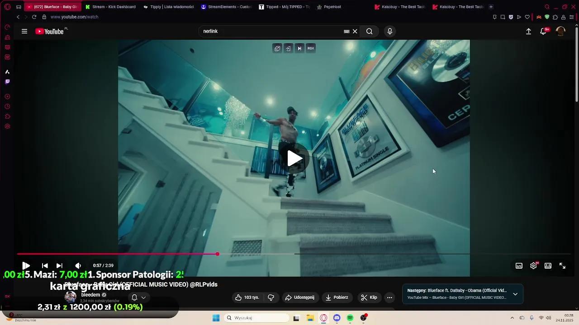Switch to Stream - Kick Dashboard tab
Image resolution: width=579 pixels, height=325 pixels.
click(x=110, y=7)
